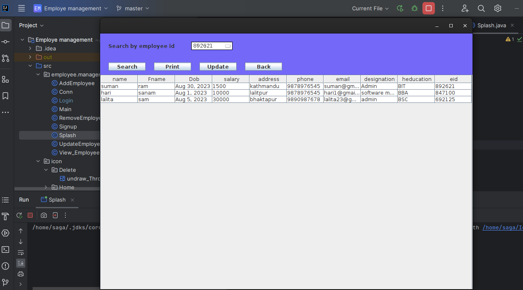Collapse the icon folder

[38, 161]
